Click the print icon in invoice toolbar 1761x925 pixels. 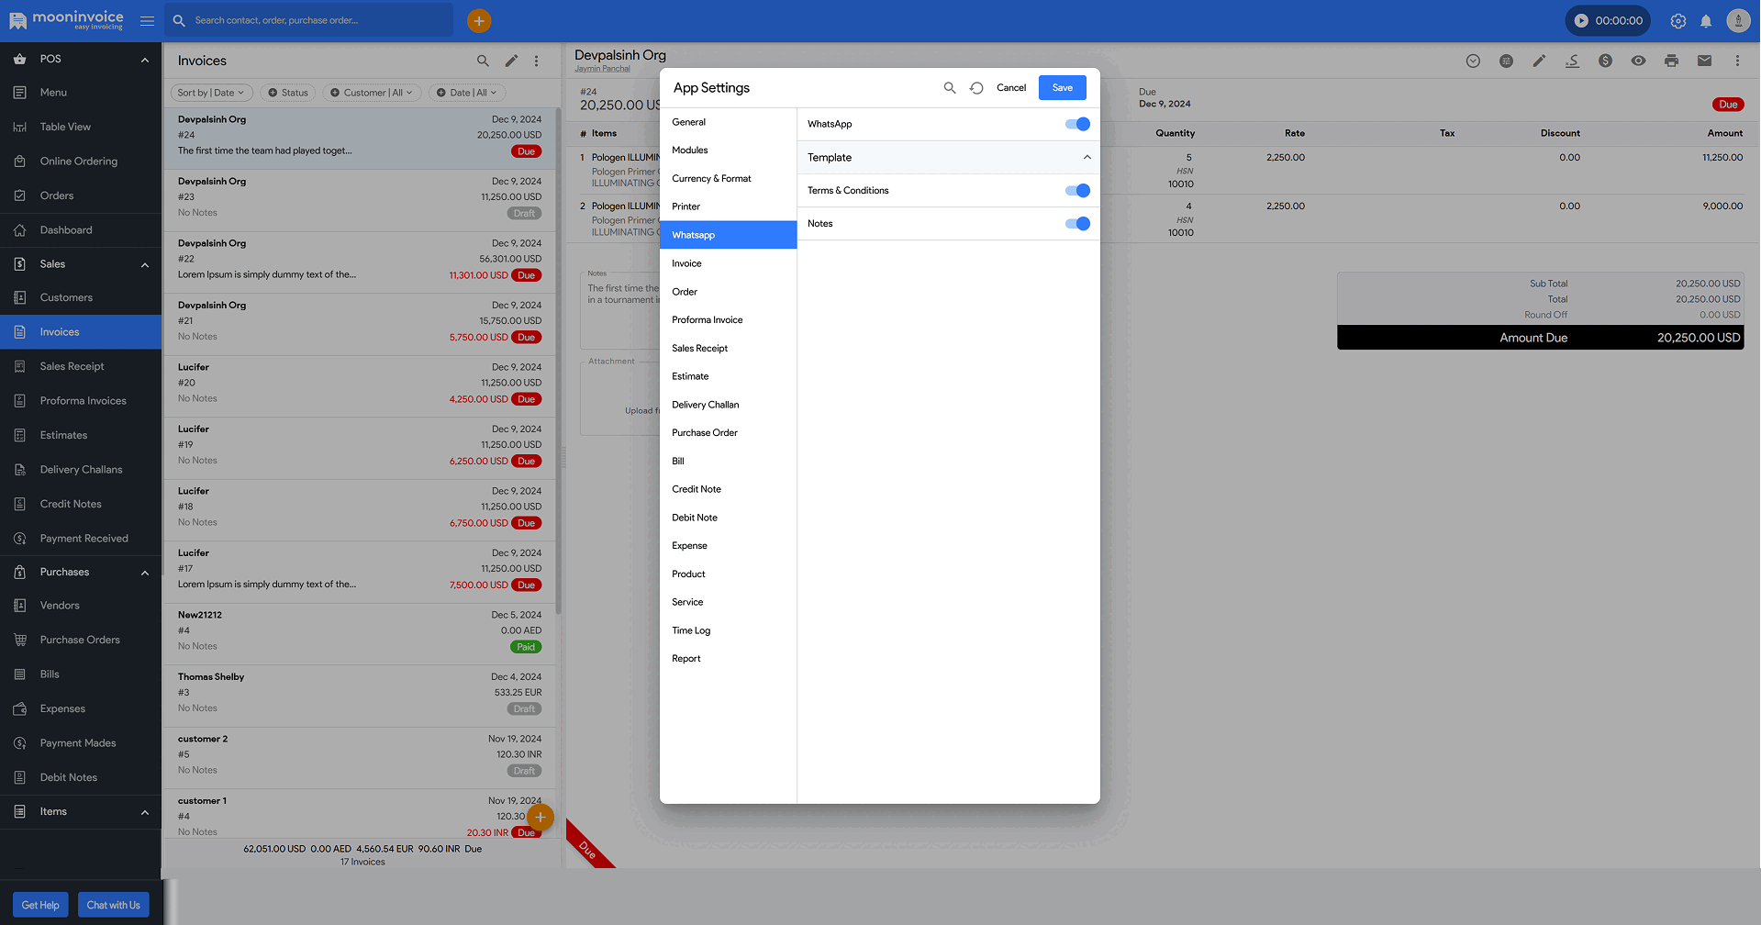[1671, 61]
